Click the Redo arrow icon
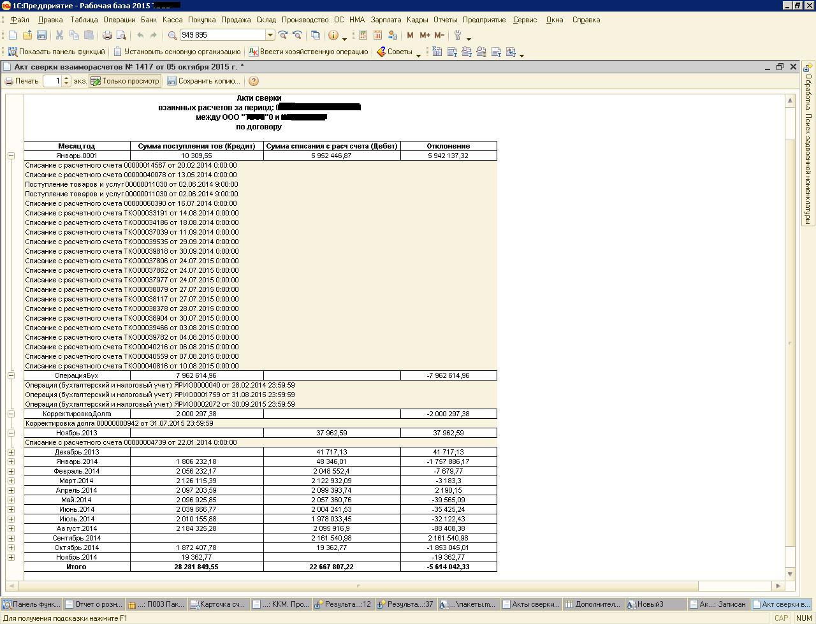 point(154,35)
